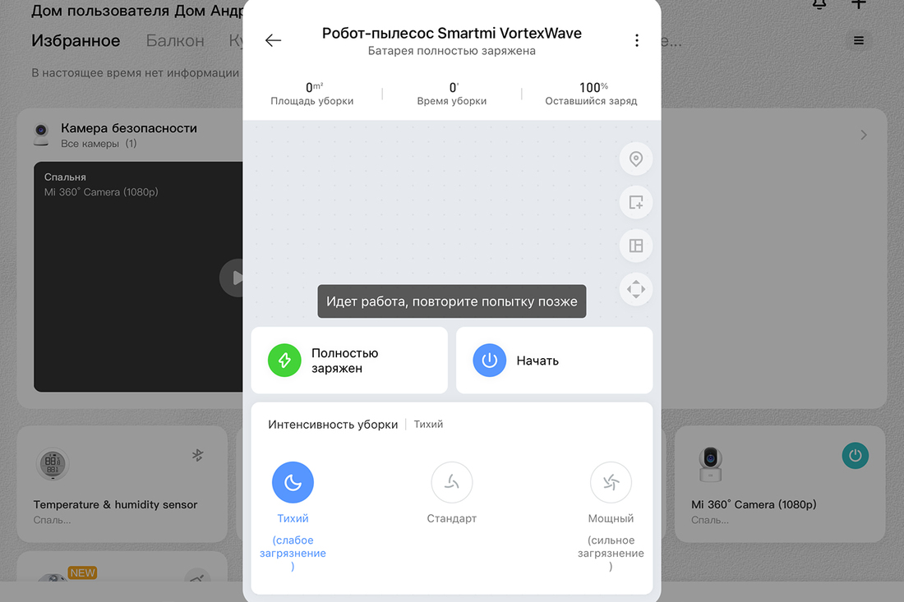Open the hamburger rooms list menu
Image resolution: width=904 pixels, height=602 pixels.
coord(859,40)
